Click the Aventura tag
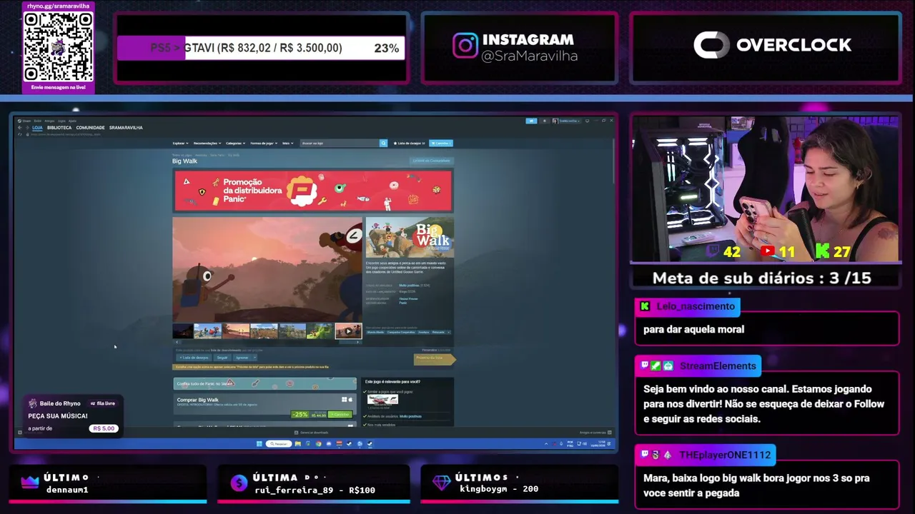915x514 pixels. click(x=424, y=332)
